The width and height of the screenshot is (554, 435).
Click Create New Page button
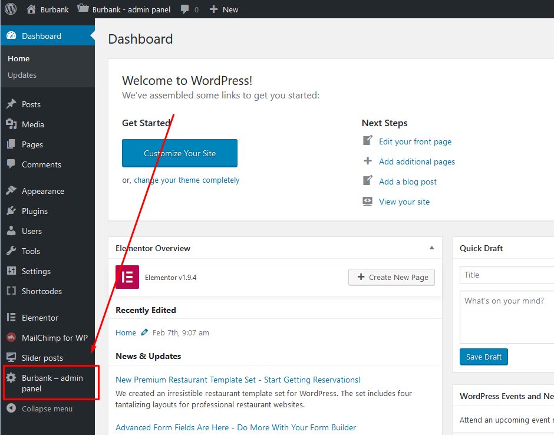click(x=392, y=277)
